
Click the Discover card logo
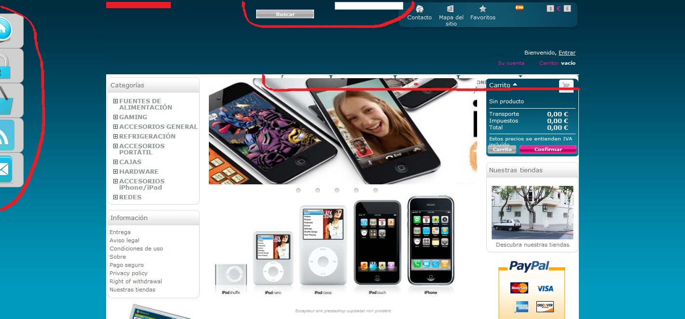[x=545, y=306]
